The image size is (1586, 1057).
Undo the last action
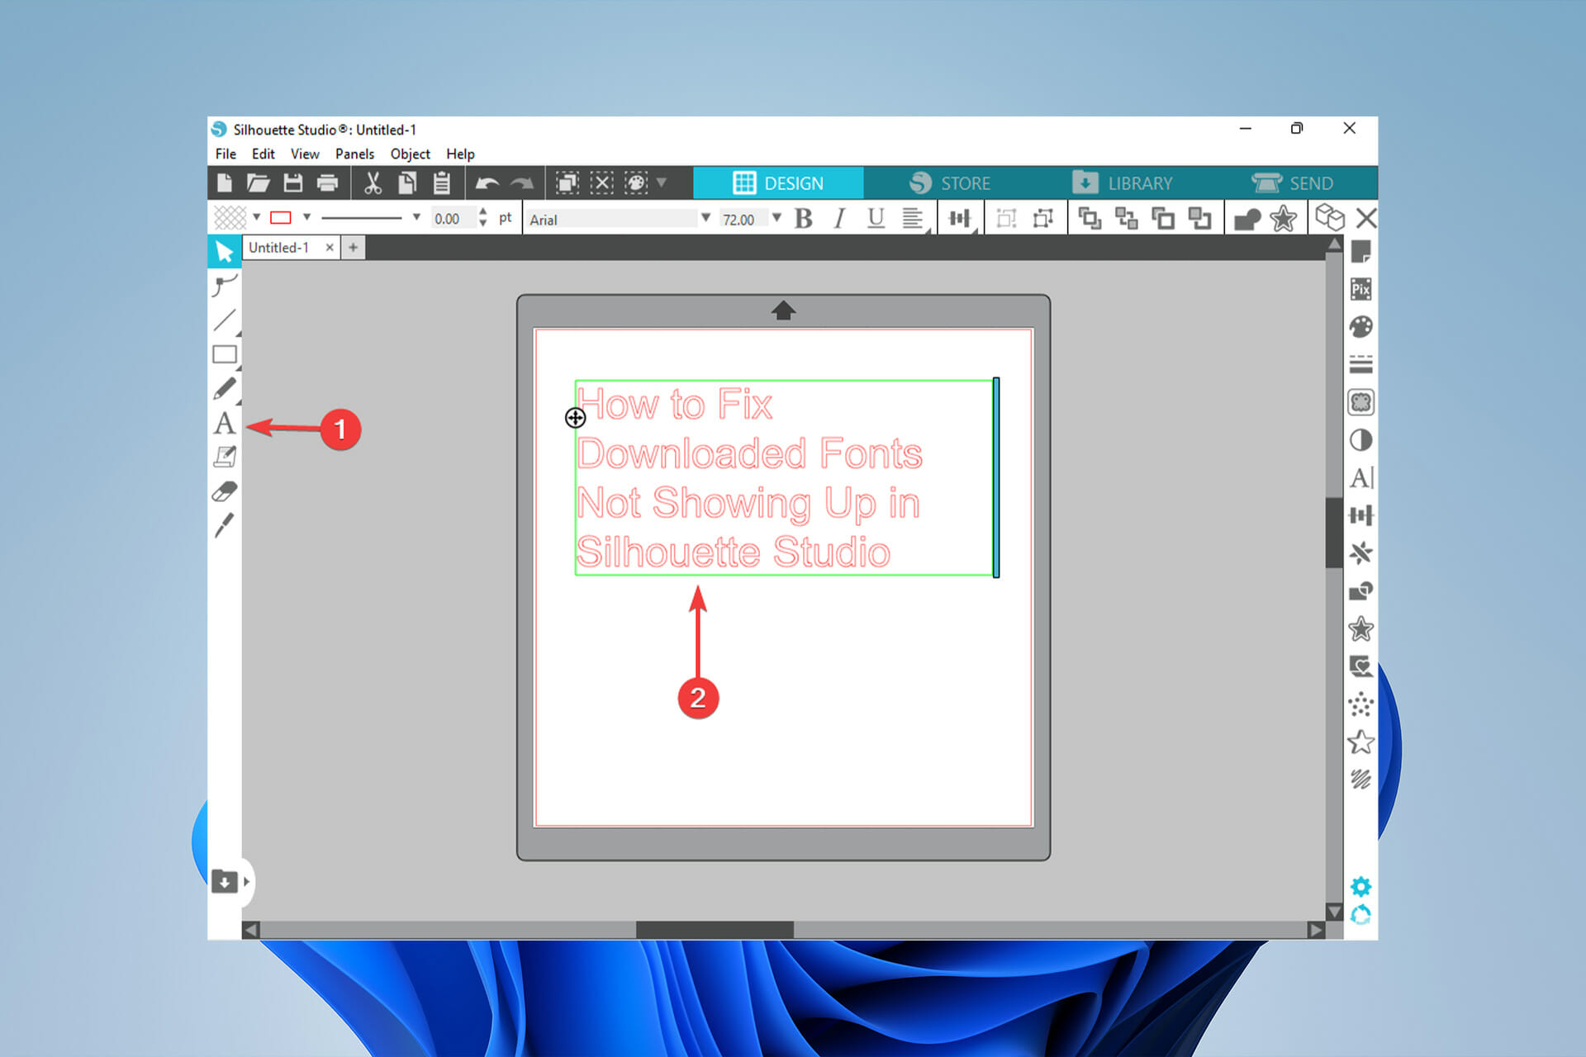tap(487, 183)
